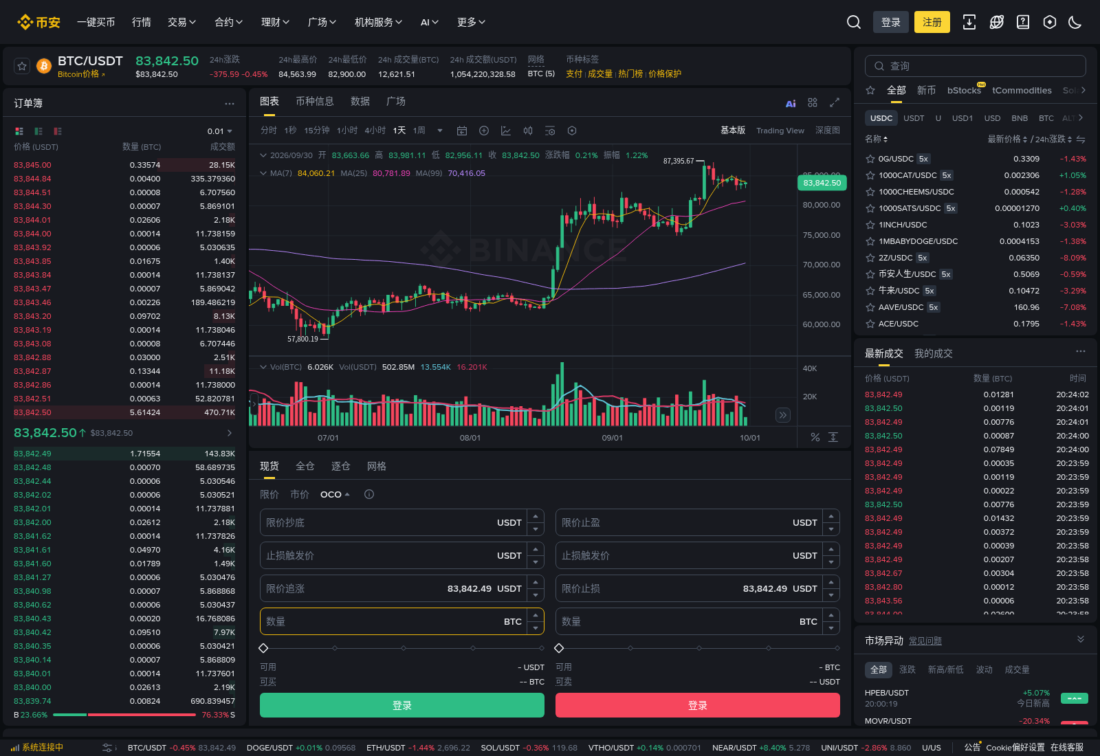Open the 常见问题 link
Image resolution: width=1100 pixels, height=756 pixels.
925,641
